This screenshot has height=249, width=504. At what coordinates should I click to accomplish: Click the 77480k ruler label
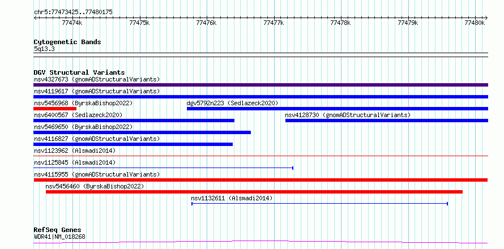(x=475, y=23)
